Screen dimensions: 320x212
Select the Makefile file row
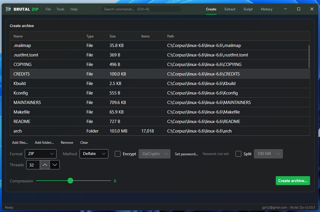(160, 112)
